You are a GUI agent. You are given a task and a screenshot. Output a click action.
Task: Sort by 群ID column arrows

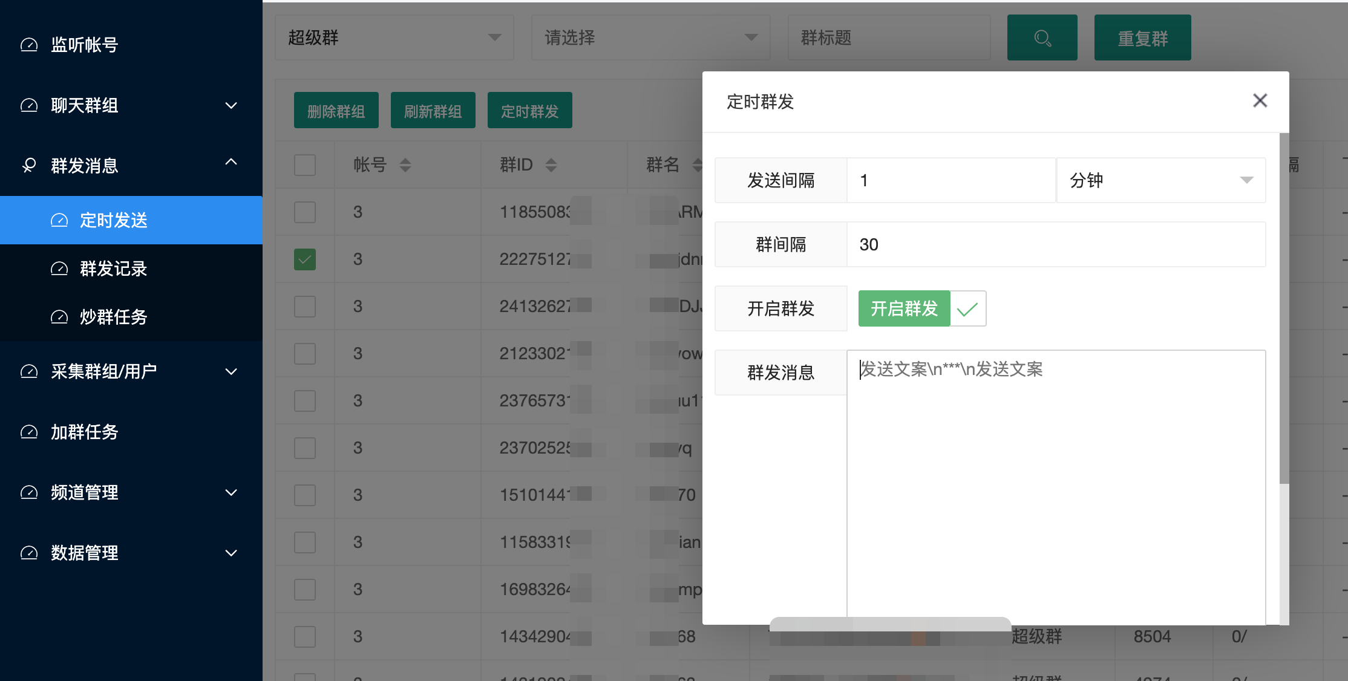pos(551,165)
